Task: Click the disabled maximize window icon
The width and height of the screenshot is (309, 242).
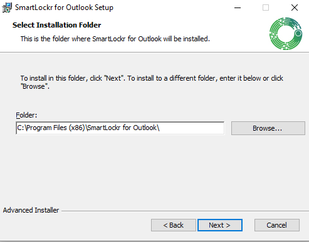Action: (266, 8)
